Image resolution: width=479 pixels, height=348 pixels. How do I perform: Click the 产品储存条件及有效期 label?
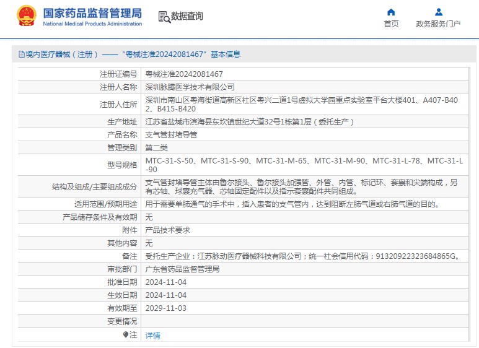point(100,217)
